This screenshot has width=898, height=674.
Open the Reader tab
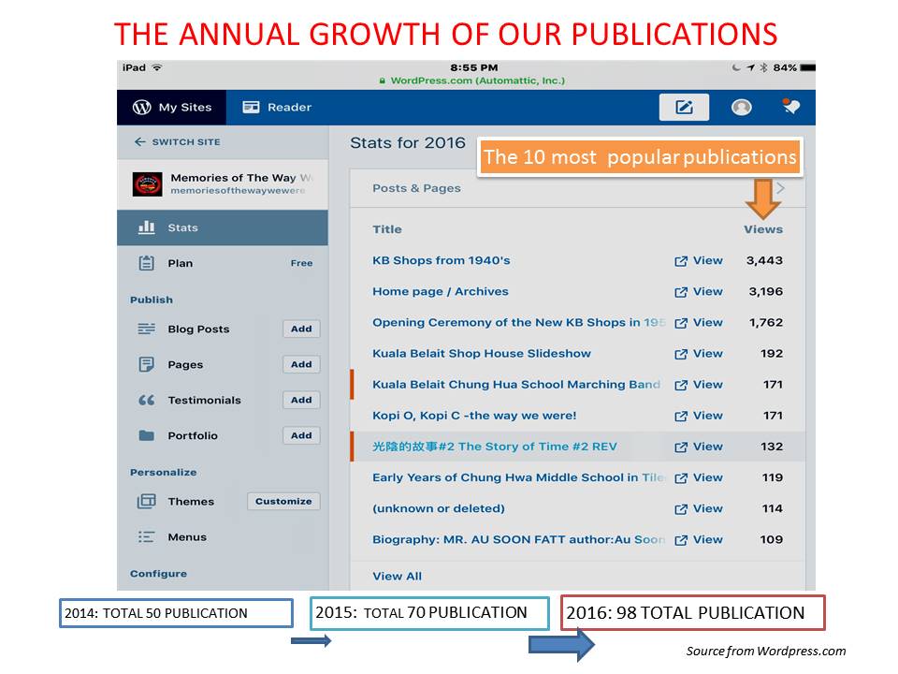click(277, 108)
